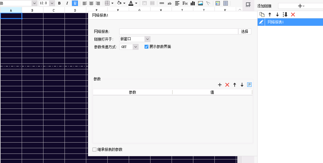The height and width of the screenshot is (163, 323).
Task: Click pencil edit icon for 网络报表1
Action: (261, 22)
